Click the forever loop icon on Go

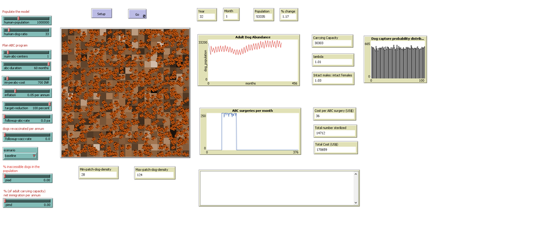click(x=144, y=16)
